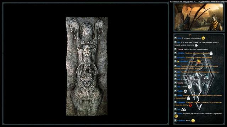Select username Tanata in 'JAre, с чего' message

click(x=181, y=49)
